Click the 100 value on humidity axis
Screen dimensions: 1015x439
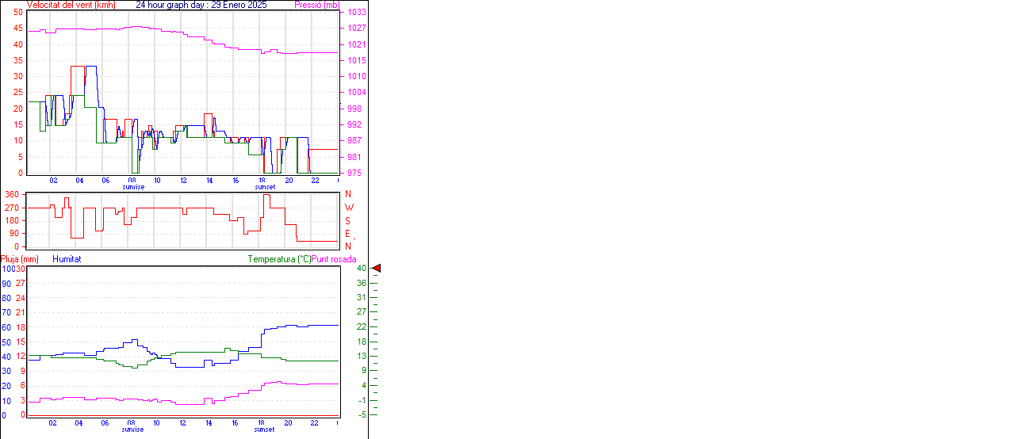pos(7,269)
